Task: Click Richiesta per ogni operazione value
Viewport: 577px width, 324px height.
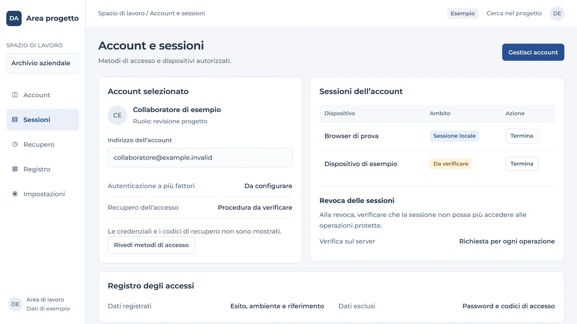Action: 507,241
